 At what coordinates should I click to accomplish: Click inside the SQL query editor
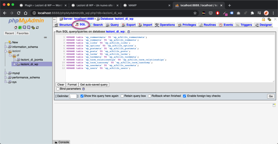pos(170,58)
